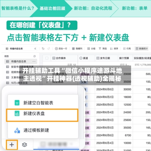Select the 10万+爆款总览 view

[x=19, y=83]
